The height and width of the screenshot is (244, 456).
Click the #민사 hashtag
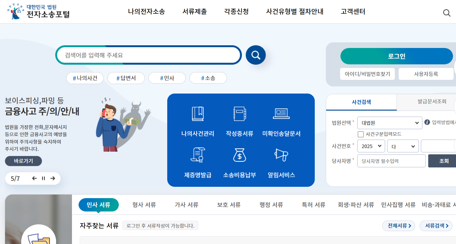[x=167, y=78]
